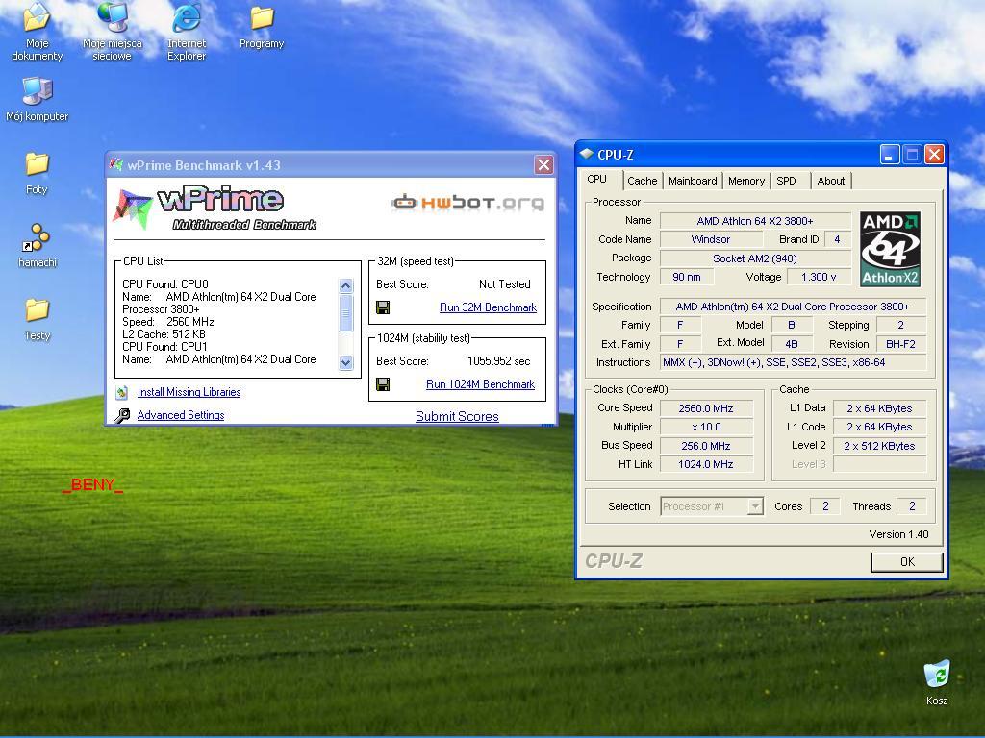The image size is (985, 738).
Task: Switch to the Cache tab
Action: (642, 181)
